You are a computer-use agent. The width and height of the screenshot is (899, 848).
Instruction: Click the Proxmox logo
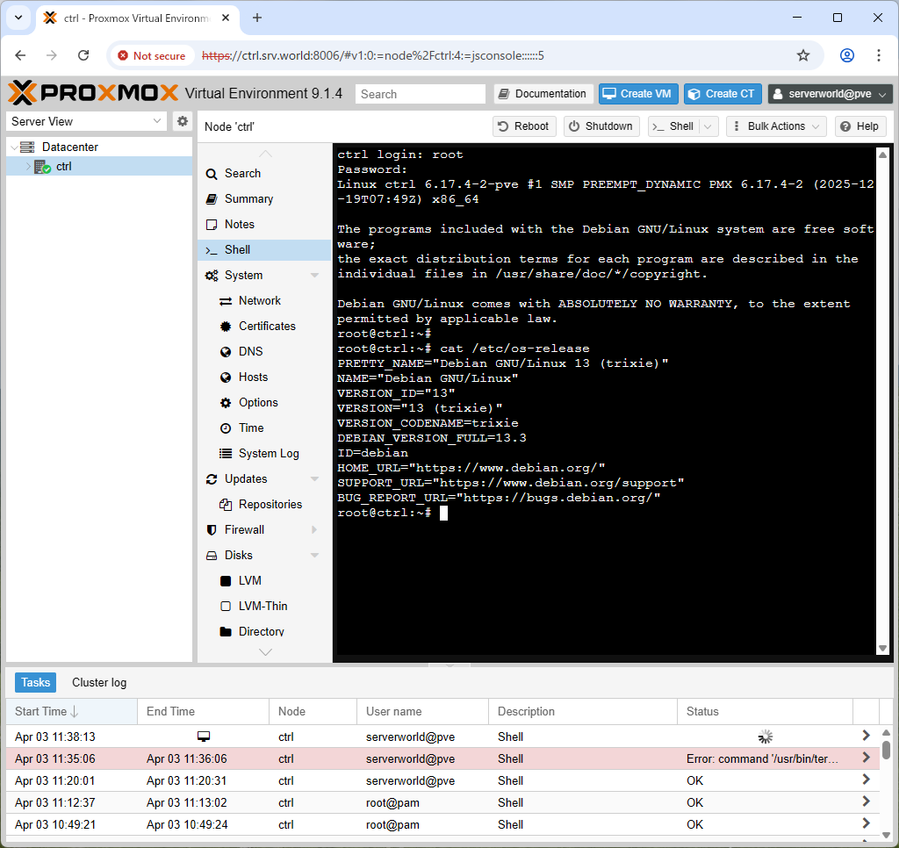click(x=93, y=93)
